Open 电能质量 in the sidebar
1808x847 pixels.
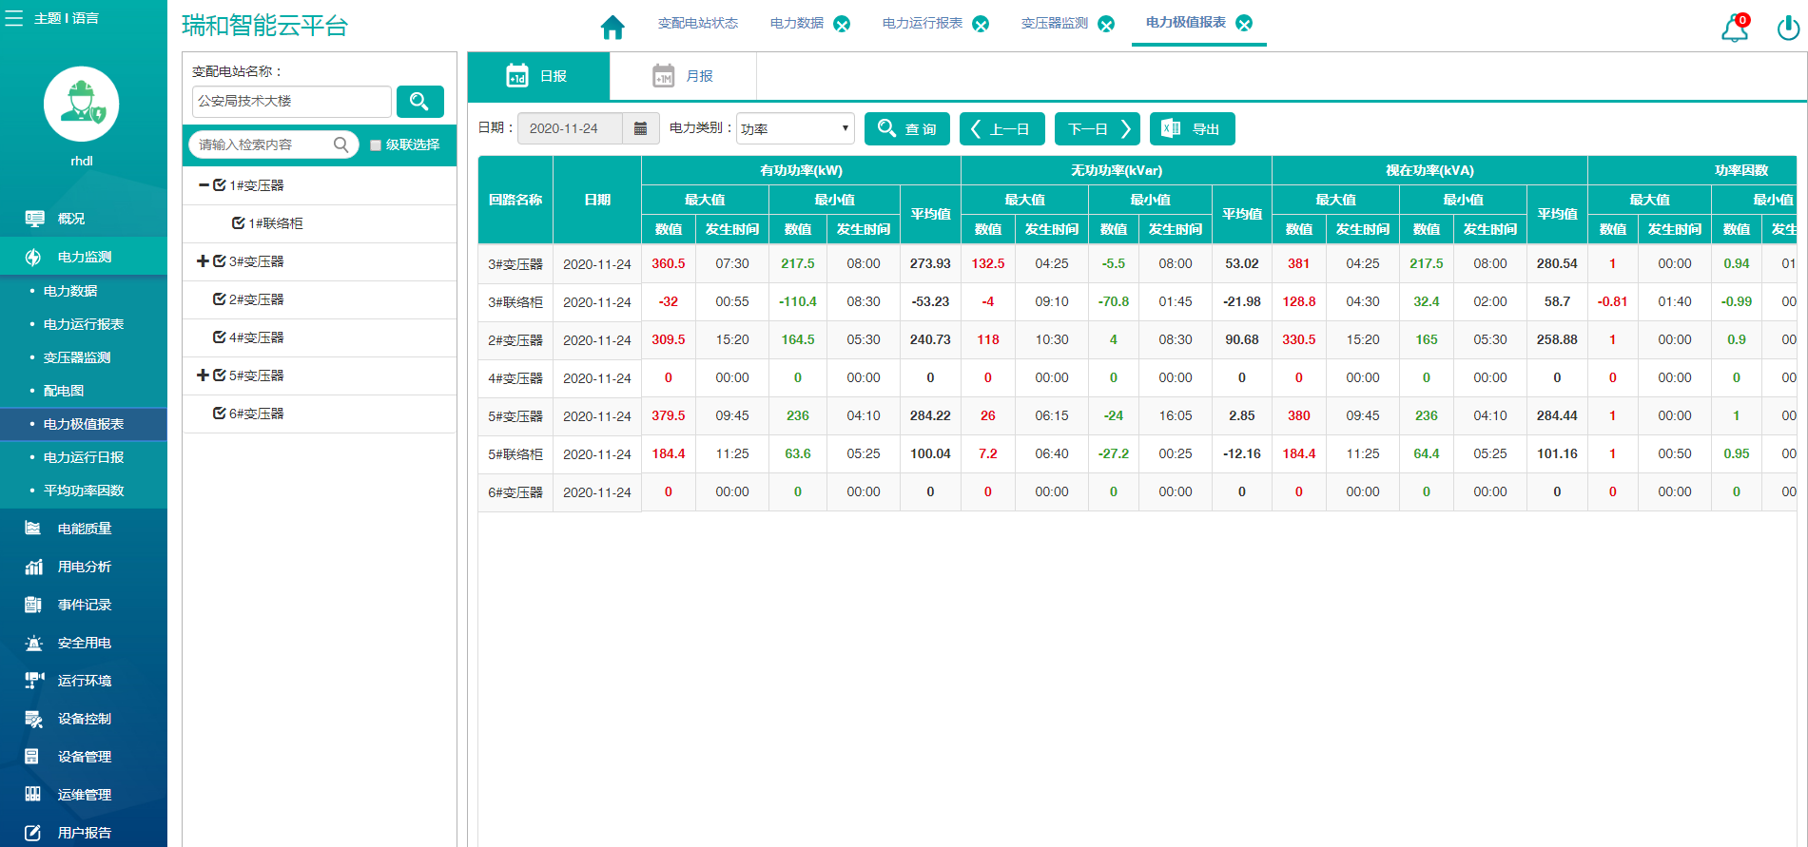[84, 529]
